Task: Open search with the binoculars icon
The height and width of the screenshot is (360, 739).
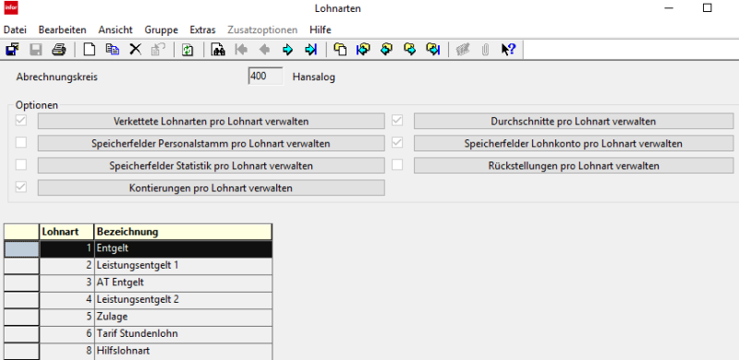Action: click(218, 50)
